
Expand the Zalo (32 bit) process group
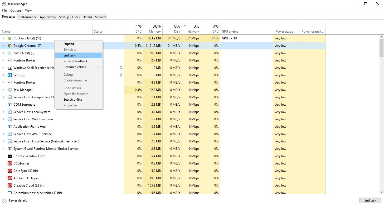3,53
